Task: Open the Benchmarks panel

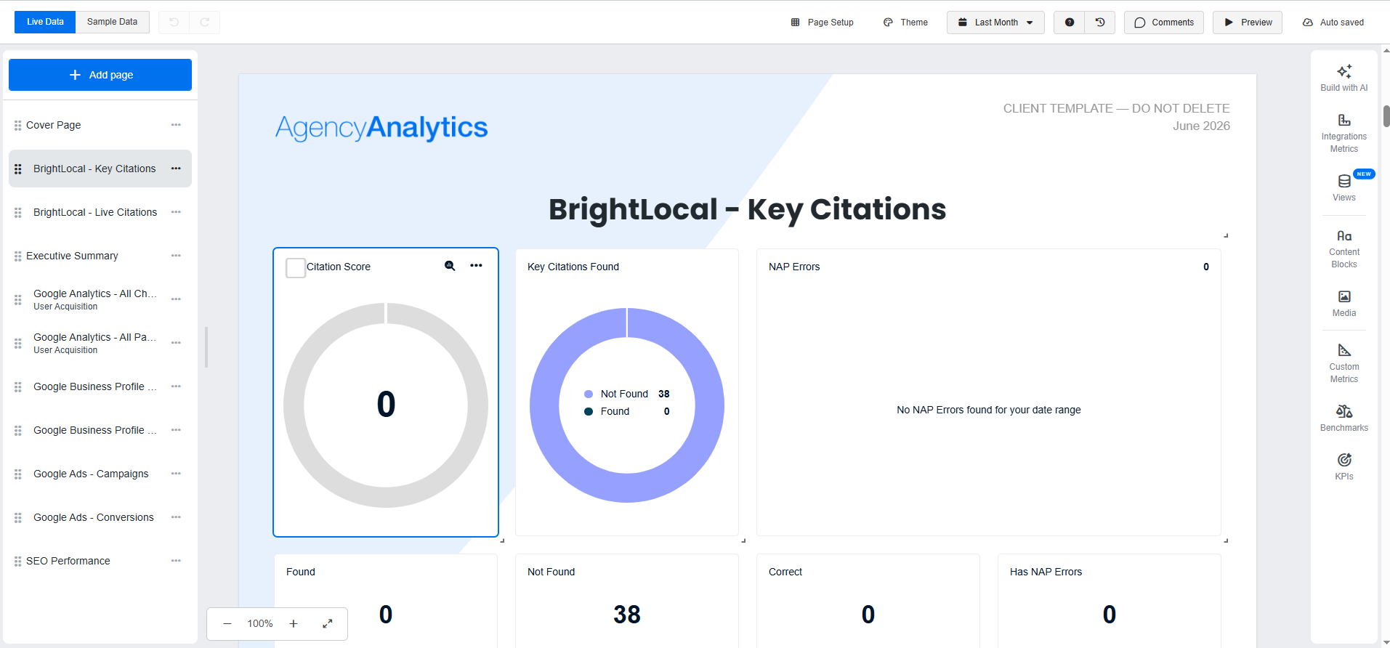Action: [1343, 418]
